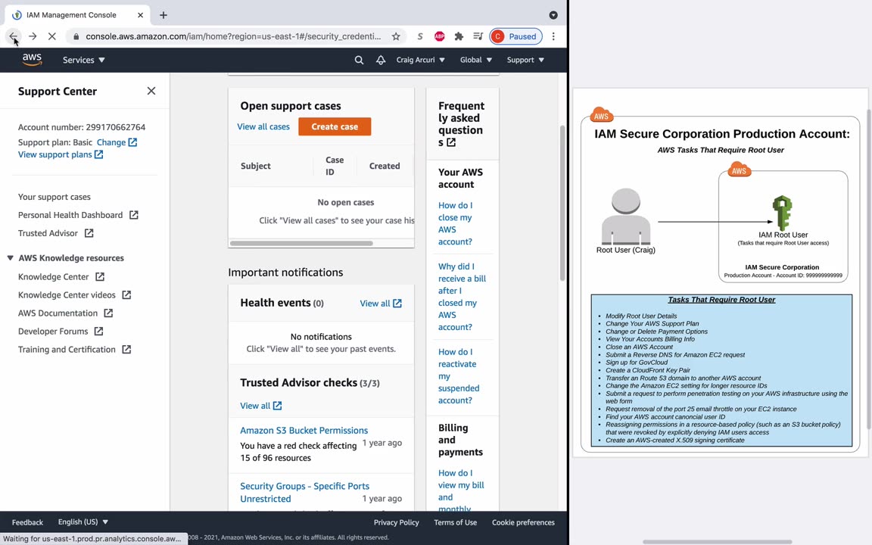Close the Support Center side panel
Viewport: 872px width, 545px height.
click(151, 91)
